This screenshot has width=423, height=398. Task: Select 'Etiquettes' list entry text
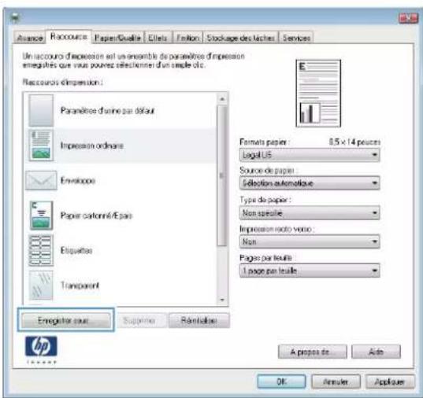(x=76, y=250)
